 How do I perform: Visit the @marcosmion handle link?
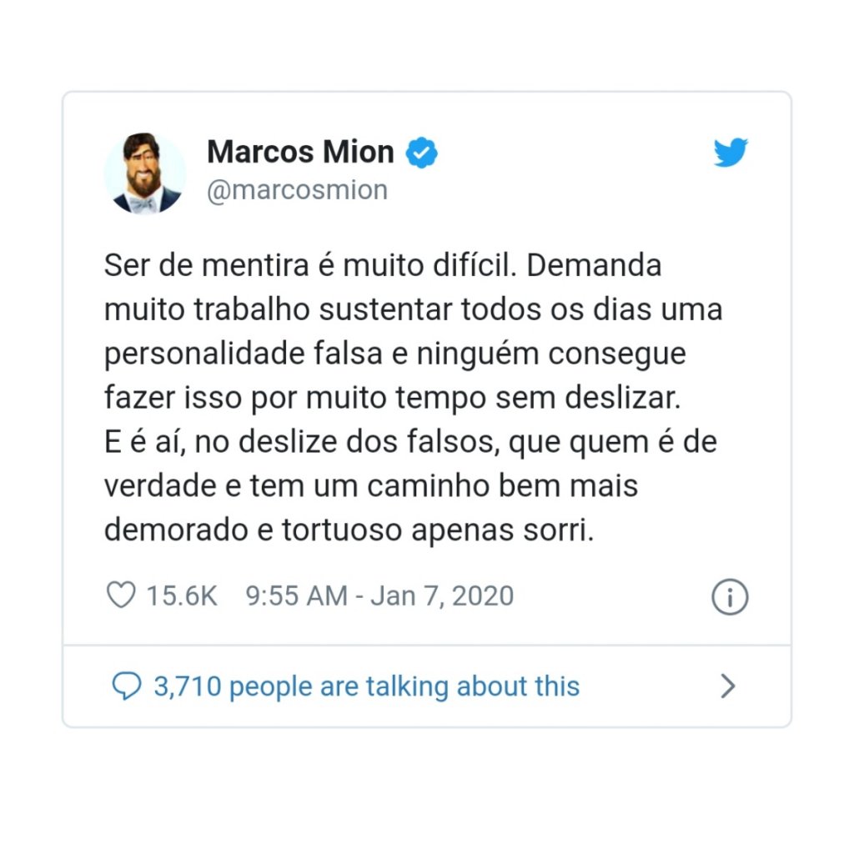tap(298, 190)
